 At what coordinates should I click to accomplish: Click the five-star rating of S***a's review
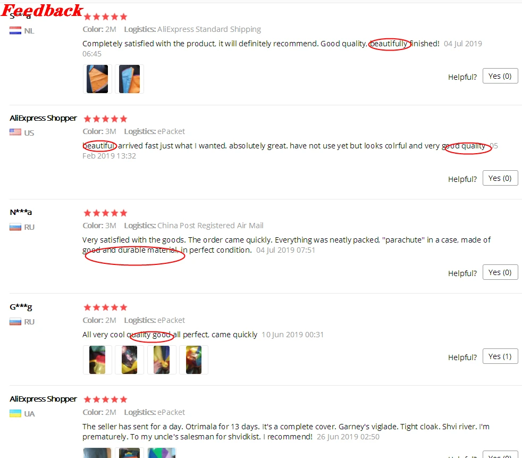(x=106, y=16)
